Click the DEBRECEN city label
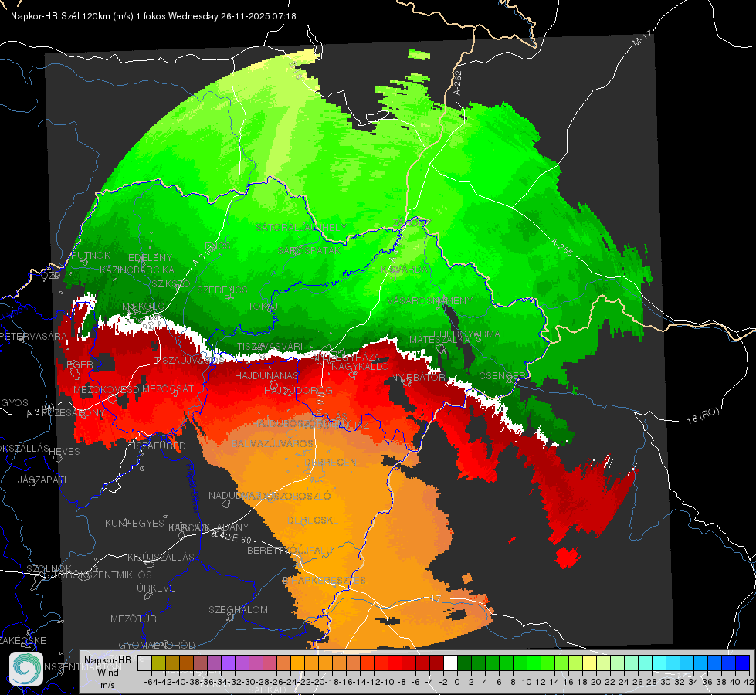The image size is (756, 695). coord(331,462)
